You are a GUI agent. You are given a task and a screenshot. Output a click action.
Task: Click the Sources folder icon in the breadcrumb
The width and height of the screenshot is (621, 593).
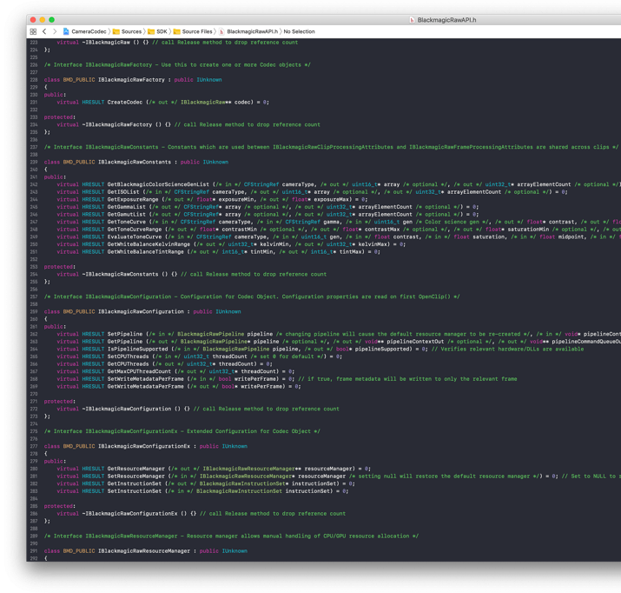pos(116,31)
